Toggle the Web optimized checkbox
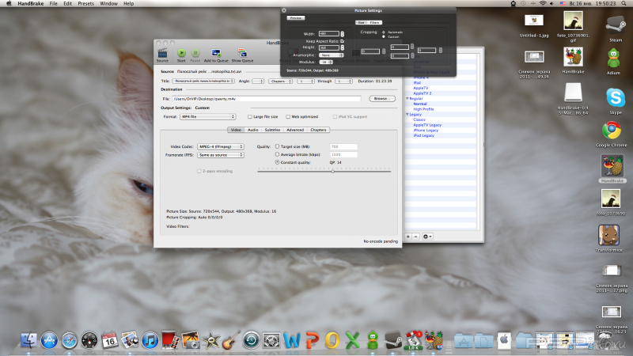 coord(287,116)
